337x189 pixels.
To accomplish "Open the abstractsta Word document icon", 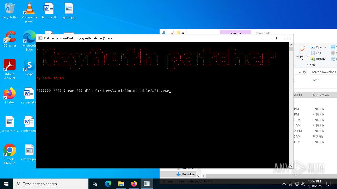I will click(28, 96).
